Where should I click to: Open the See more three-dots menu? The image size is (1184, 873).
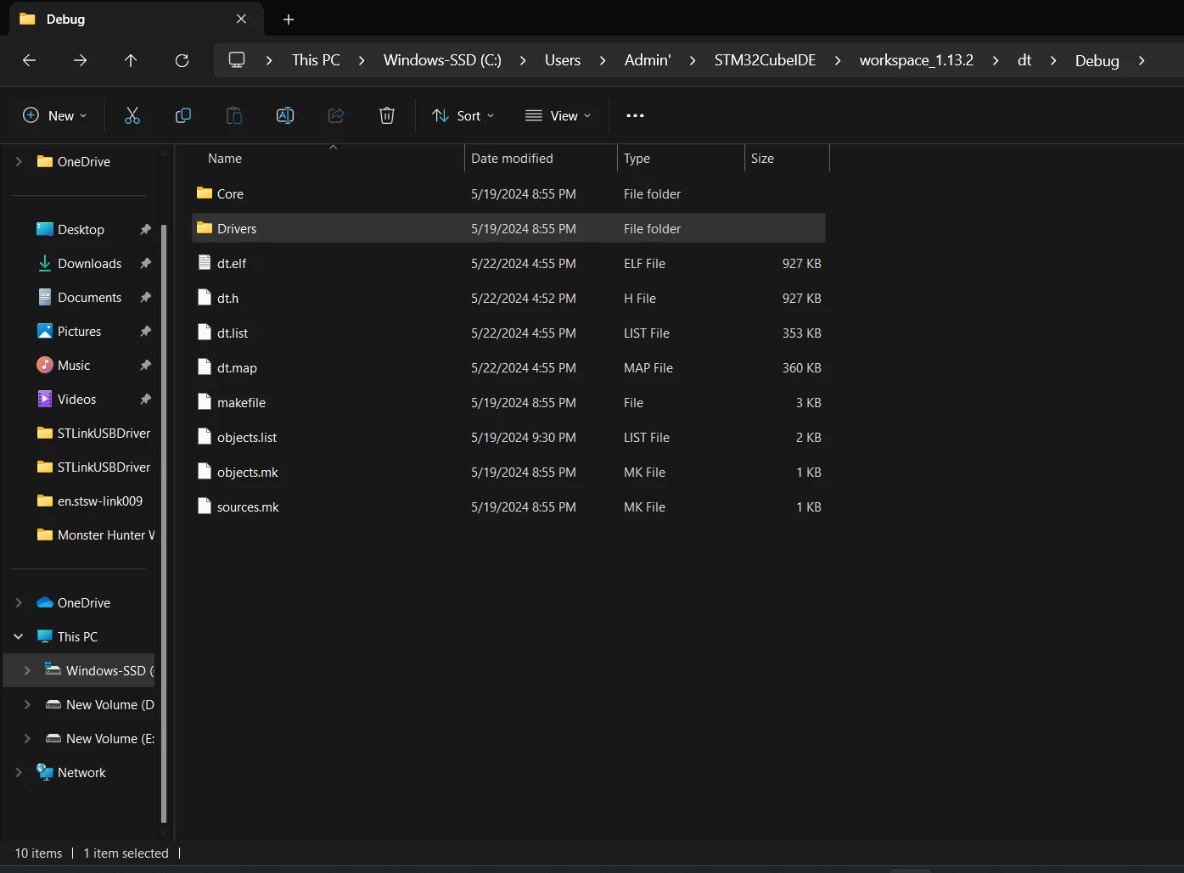(x=635, y=115)
